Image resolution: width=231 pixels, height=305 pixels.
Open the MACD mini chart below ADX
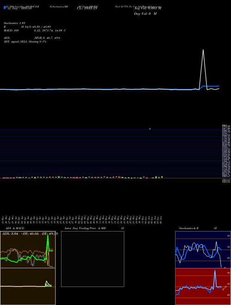pos(28,287)
